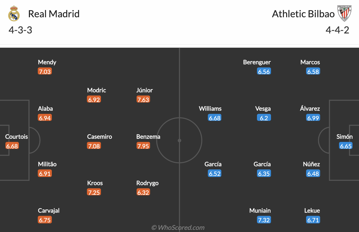The width and height of the screenshot is (359, 232).
Task: Select Williams from the Bilbao midfield
Action: click(210, 108)
